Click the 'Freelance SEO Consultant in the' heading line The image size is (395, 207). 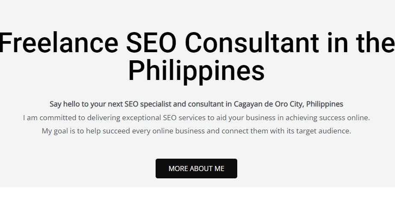197,43
